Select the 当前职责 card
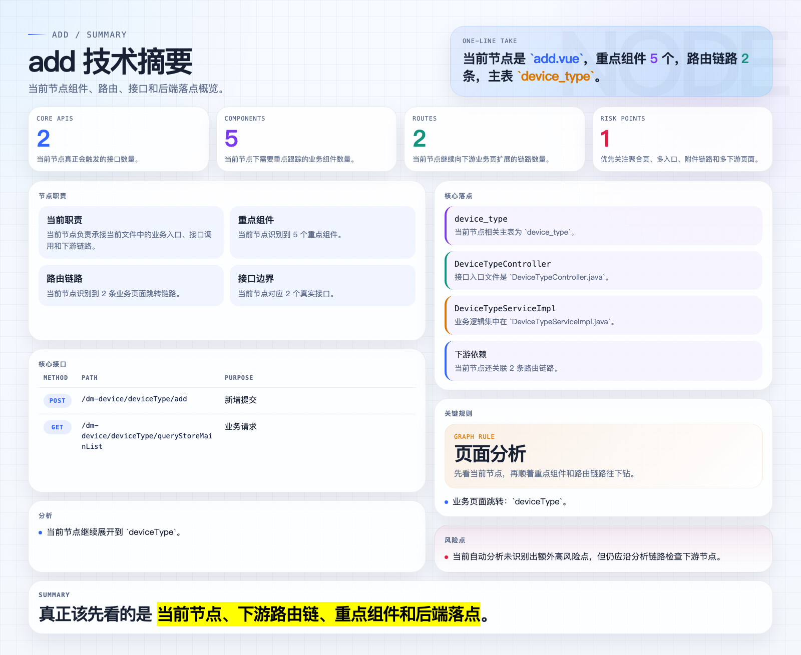This screenshot has width=801, height=655. tap(131, 233)
